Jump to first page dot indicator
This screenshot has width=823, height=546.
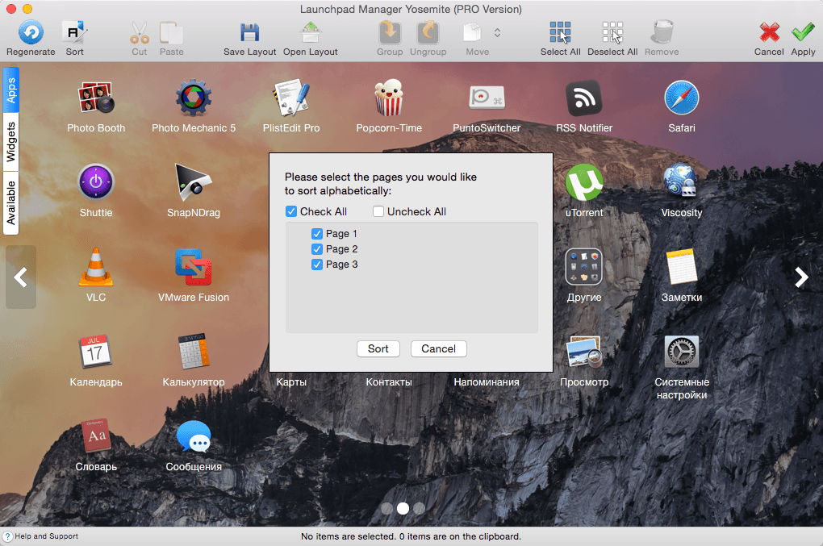coord(387,508)
